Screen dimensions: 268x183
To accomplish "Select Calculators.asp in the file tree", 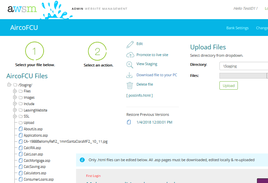I will (x=35, y=173).
